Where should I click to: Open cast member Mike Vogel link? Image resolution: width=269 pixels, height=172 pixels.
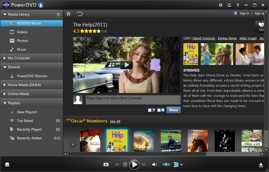pos(248,38)
